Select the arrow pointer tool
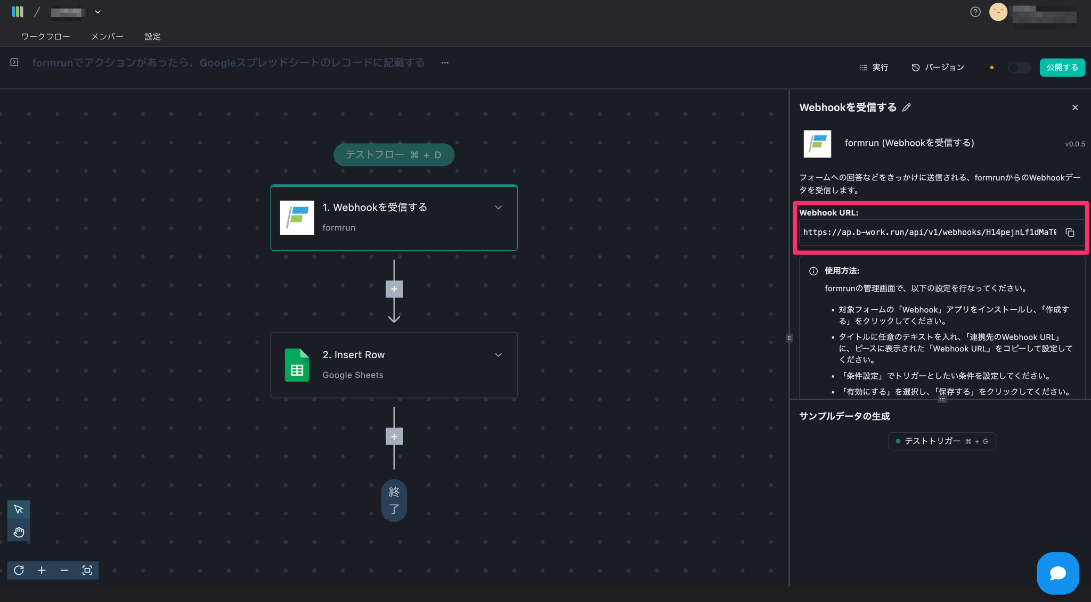This screenshot has width=1091, height=602. pyautogui.click(x=19, y=509)
